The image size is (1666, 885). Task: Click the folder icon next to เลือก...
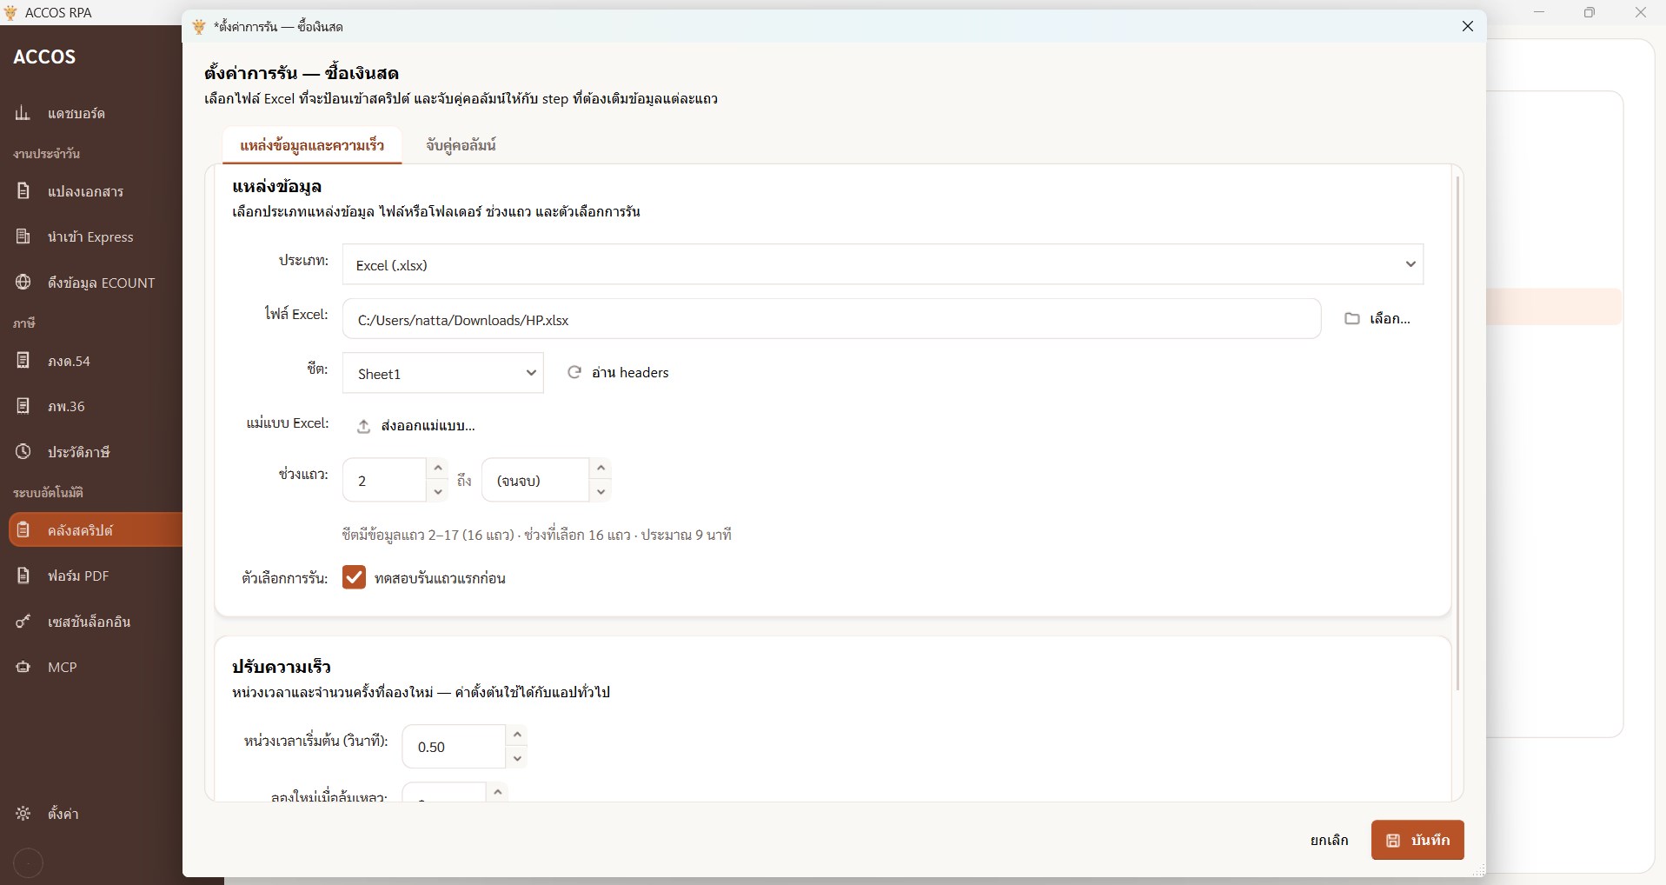tap(1351, 319)
